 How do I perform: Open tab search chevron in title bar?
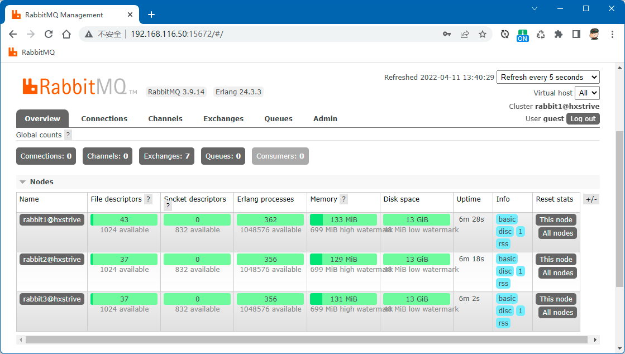[x=535, y=8]
